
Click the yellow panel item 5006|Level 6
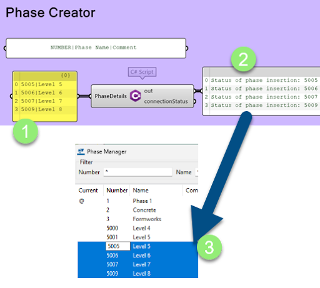click(42, 92)
